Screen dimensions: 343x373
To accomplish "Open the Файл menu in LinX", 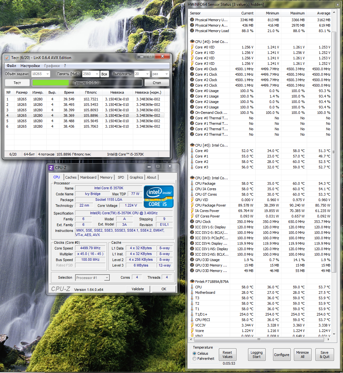I will point(12,66).
